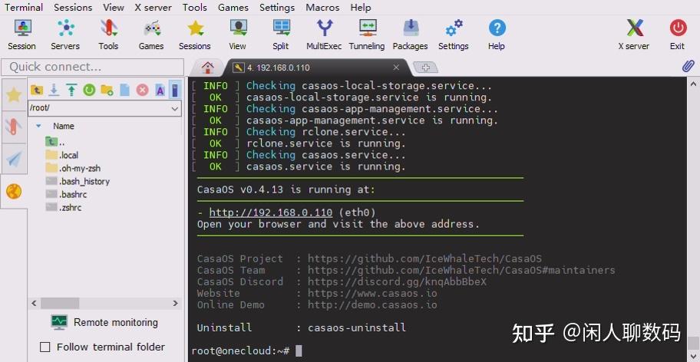The image size is (700, 362).
Task: Click the http://demo.casaos.io URL
Action: [x=372, y=305]
